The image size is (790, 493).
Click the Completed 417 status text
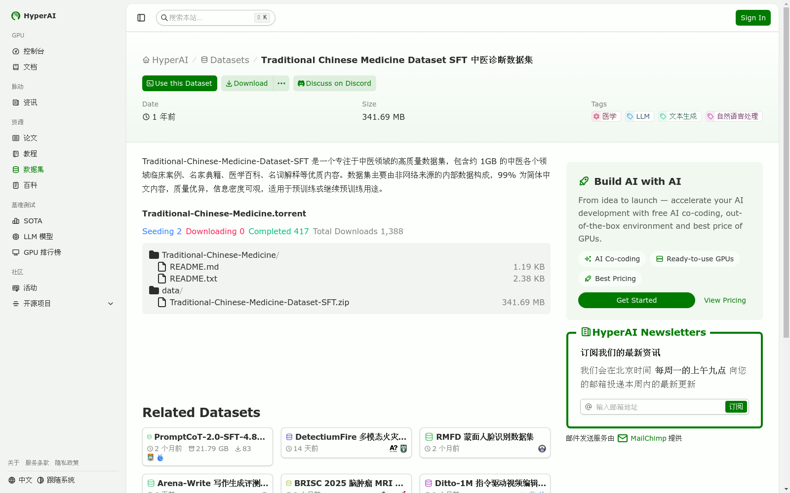point(278,231)
